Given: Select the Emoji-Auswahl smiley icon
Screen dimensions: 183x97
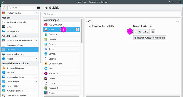Looking at the screenshot, I should tap(46, 64).
